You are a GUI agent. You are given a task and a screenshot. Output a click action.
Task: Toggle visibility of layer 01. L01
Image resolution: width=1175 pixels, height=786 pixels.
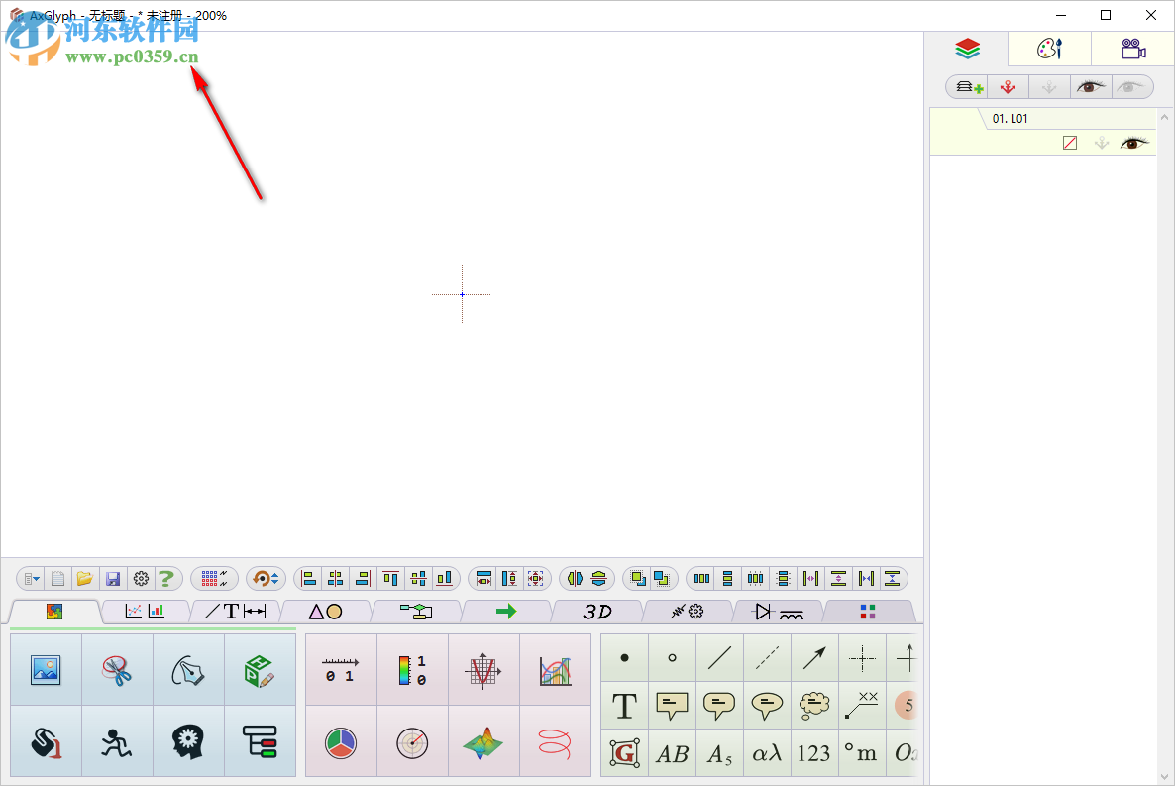1133,143
